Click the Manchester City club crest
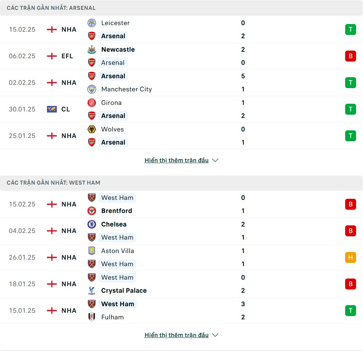The image size is (363, 351). click(x=92, y=89)
